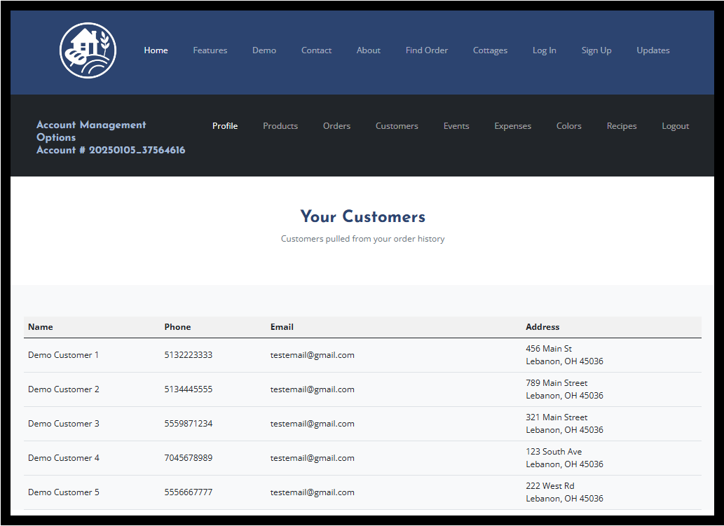Go to the Home page link
This screenshot has width=724, height=526.
(x=156, y=50)
